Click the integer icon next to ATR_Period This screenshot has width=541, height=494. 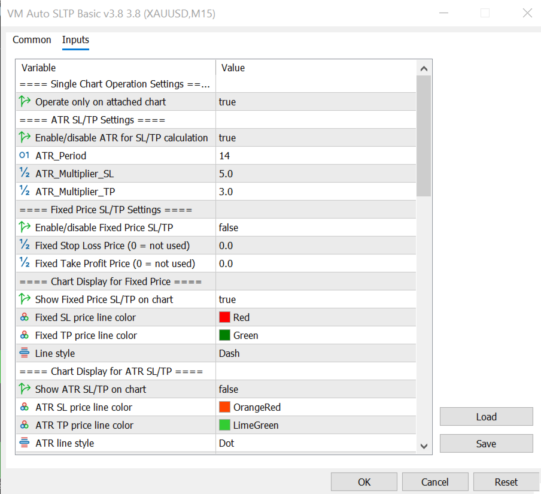[25, 156]
